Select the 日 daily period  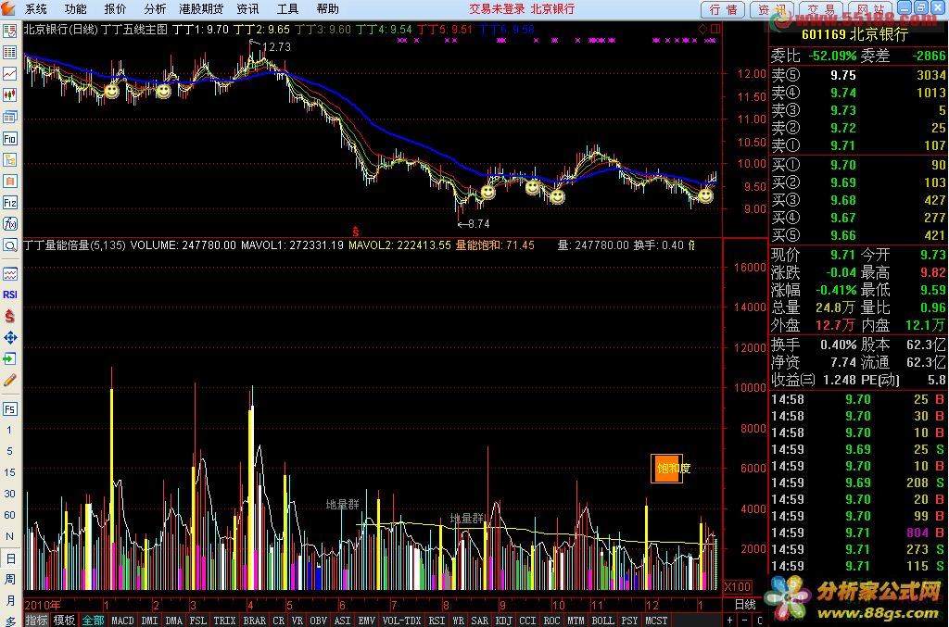9,558
